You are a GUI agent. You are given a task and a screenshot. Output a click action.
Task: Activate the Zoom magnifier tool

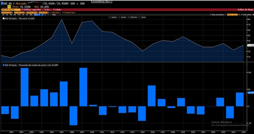coord(140,17)
